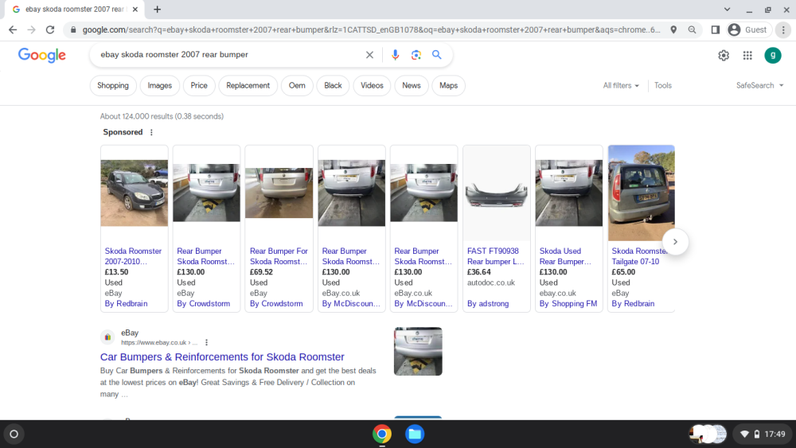Open Google apps grid
Viewport: 796px width, 448px height.
(x=747, y=55)
